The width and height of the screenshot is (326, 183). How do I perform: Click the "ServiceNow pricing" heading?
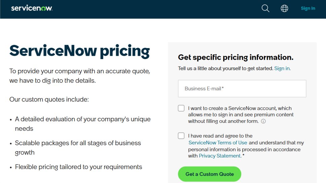point(80,51)
